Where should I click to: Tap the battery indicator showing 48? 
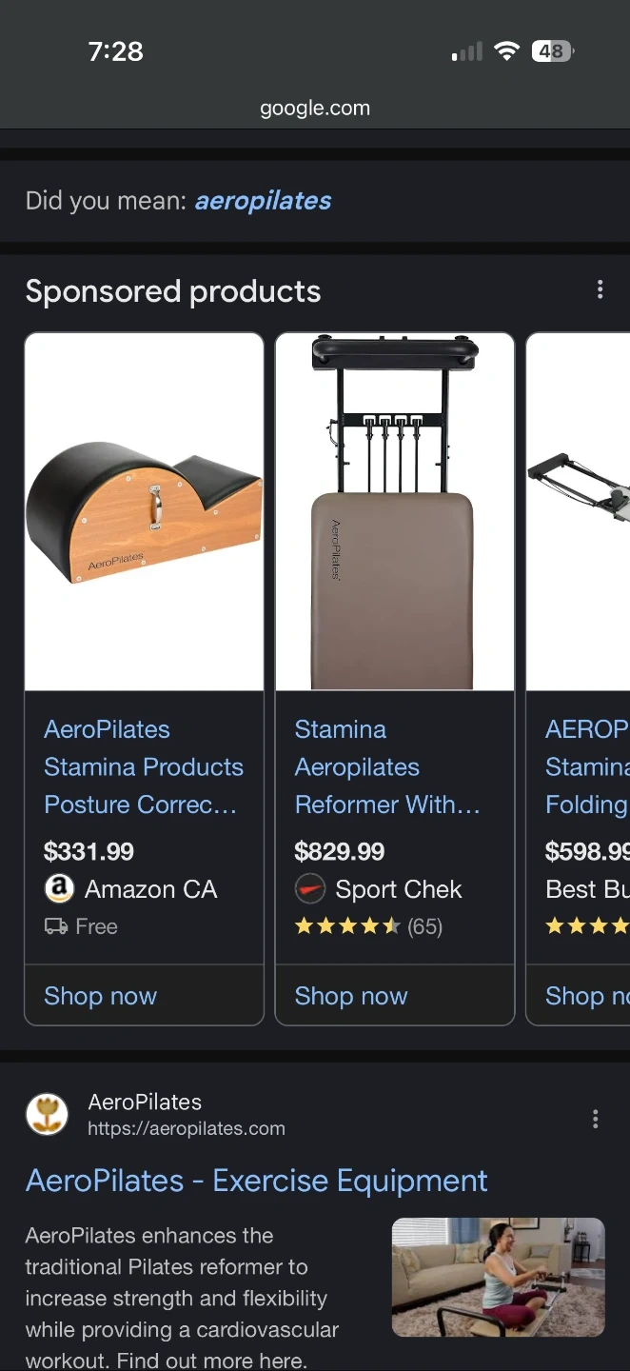point(552,51)
